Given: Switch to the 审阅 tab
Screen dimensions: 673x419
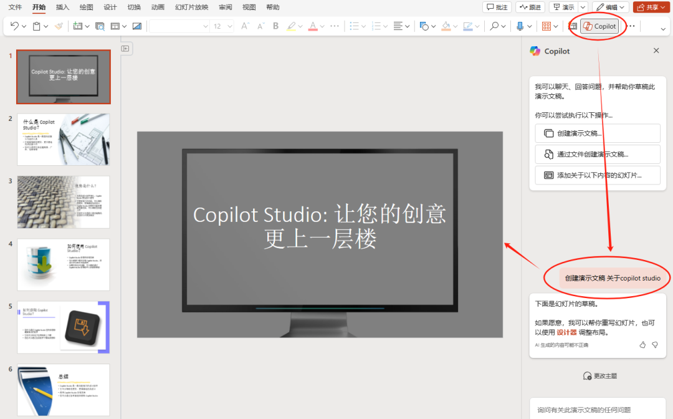Looking at the screenshot, I should [226, 7].
